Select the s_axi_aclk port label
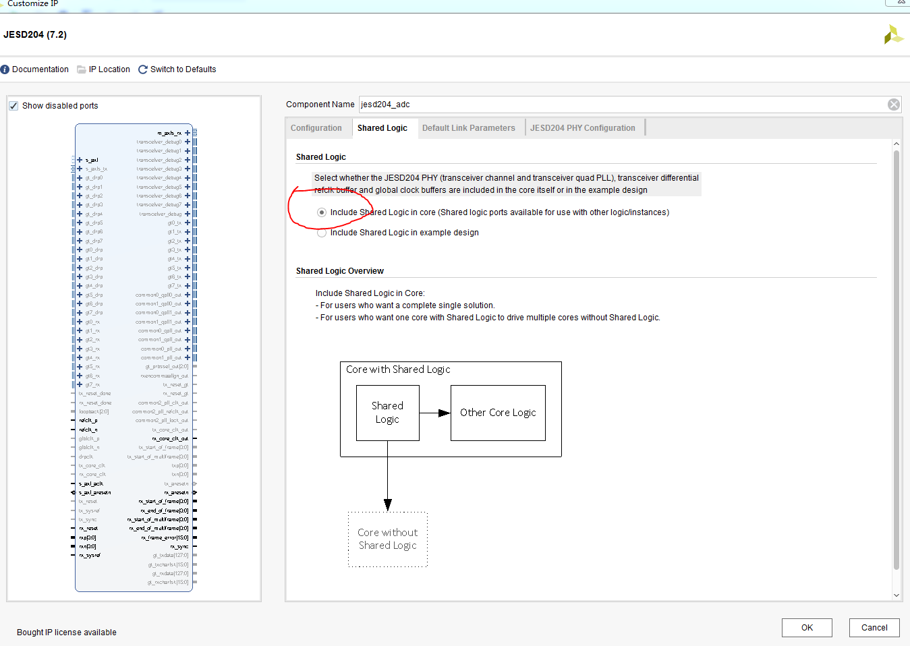Viewport: 910px width, 646px height. coord(91,483)
